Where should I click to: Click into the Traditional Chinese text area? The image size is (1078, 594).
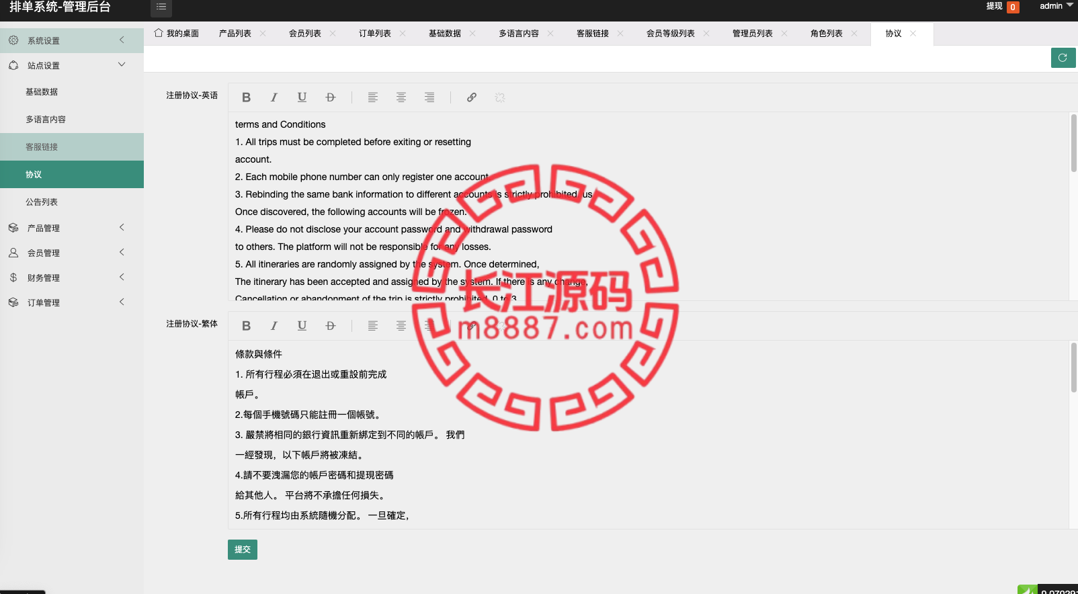pyautogui.click(x=649, y=435)
